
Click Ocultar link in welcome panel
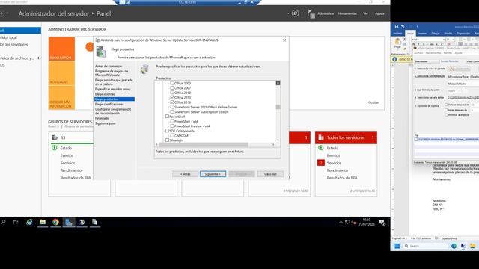point(373,102)
